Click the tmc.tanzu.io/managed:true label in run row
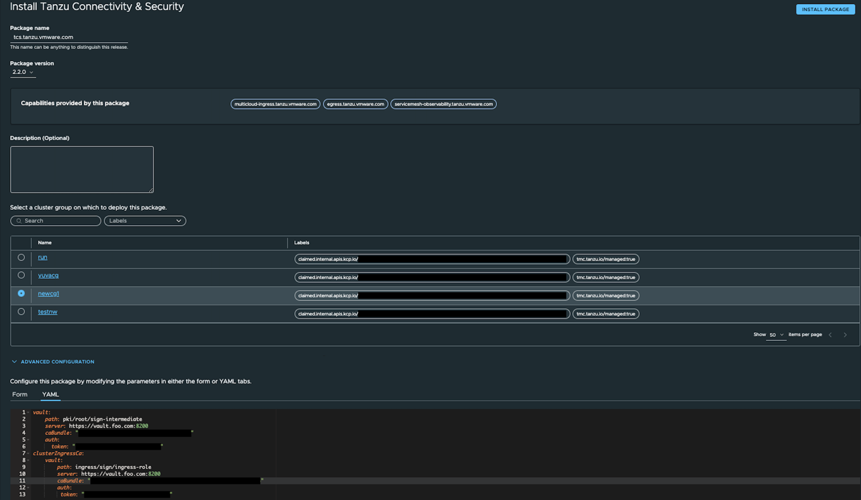This screenshot has height=500, width=861. pyautogui.click(x=606, y=259)
